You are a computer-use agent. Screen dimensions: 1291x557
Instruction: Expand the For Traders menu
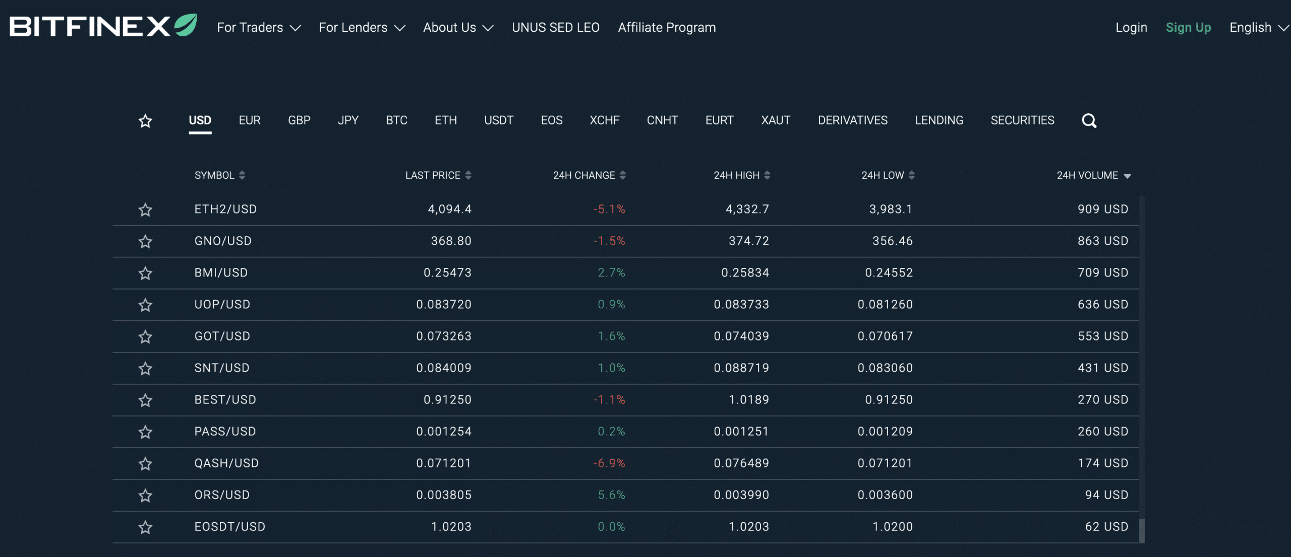pyautogui.click(x=259, y=27)
